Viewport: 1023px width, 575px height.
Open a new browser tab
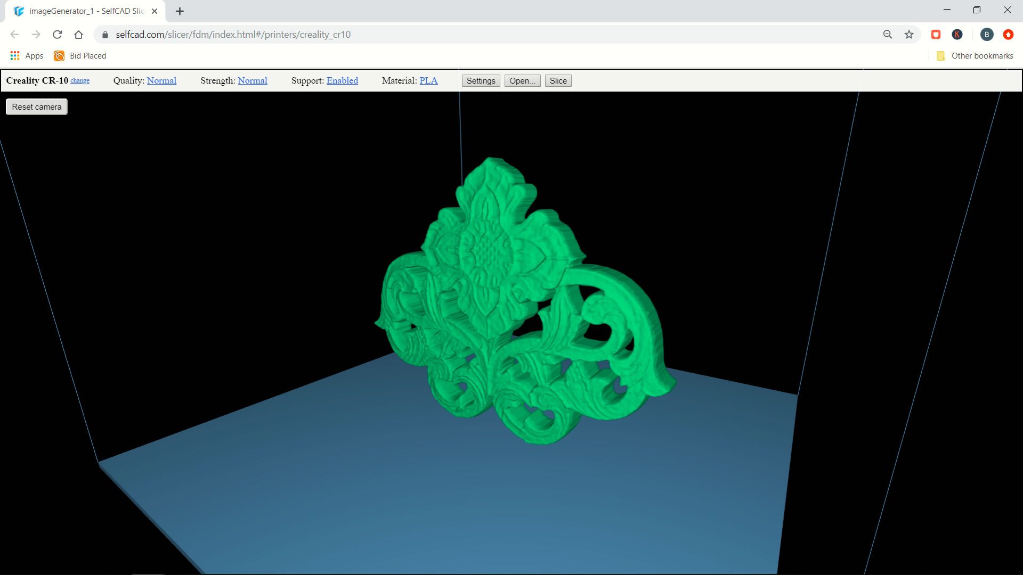click(x=180, y=11)
